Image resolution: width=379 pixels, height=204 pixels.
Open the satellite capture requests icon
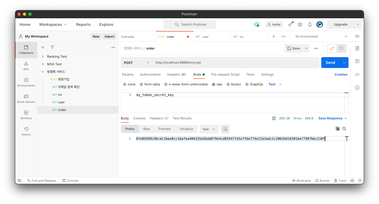point(291,24)
